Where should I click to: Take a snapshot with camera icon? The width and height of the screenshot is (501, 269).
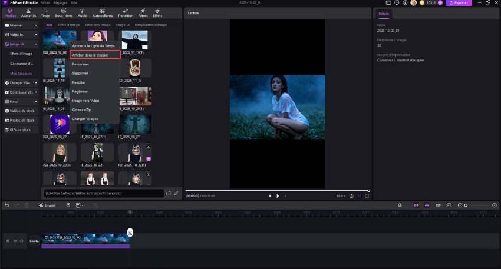point(351,196)
